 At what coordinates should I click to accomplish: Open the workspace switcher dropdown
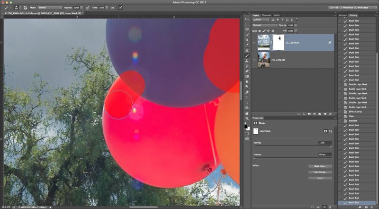[352, 8]
